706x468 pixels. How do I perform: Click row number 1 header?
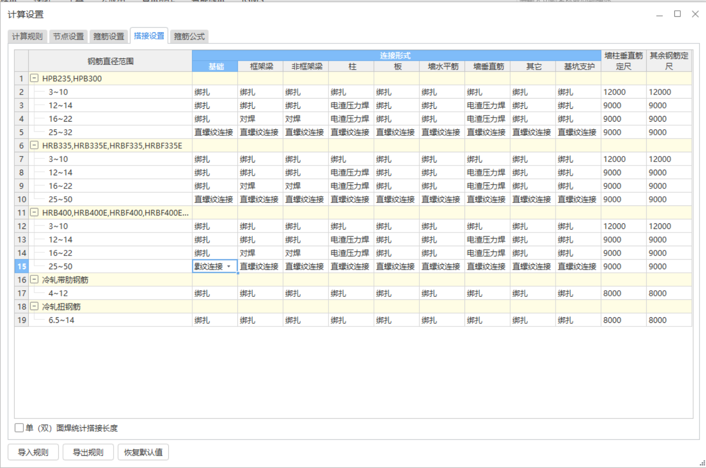pyautogui.click(x=21, y=78)
